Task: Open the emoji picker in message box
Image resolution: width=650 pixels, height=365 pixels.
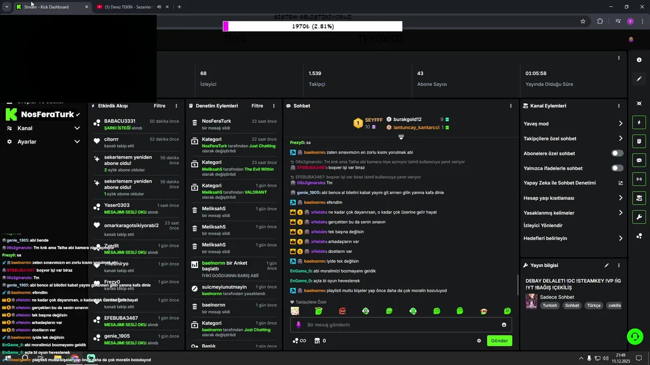Action: pyautogui.click(x=504, y=325)
